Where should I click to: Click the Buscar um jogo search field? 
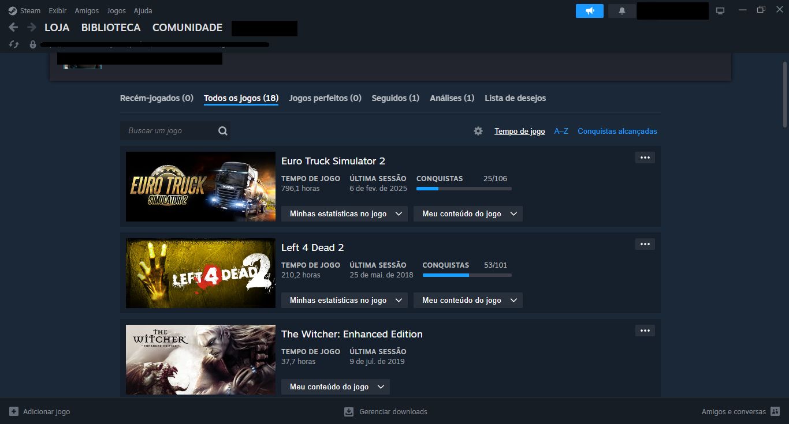[x=175, y=131]
